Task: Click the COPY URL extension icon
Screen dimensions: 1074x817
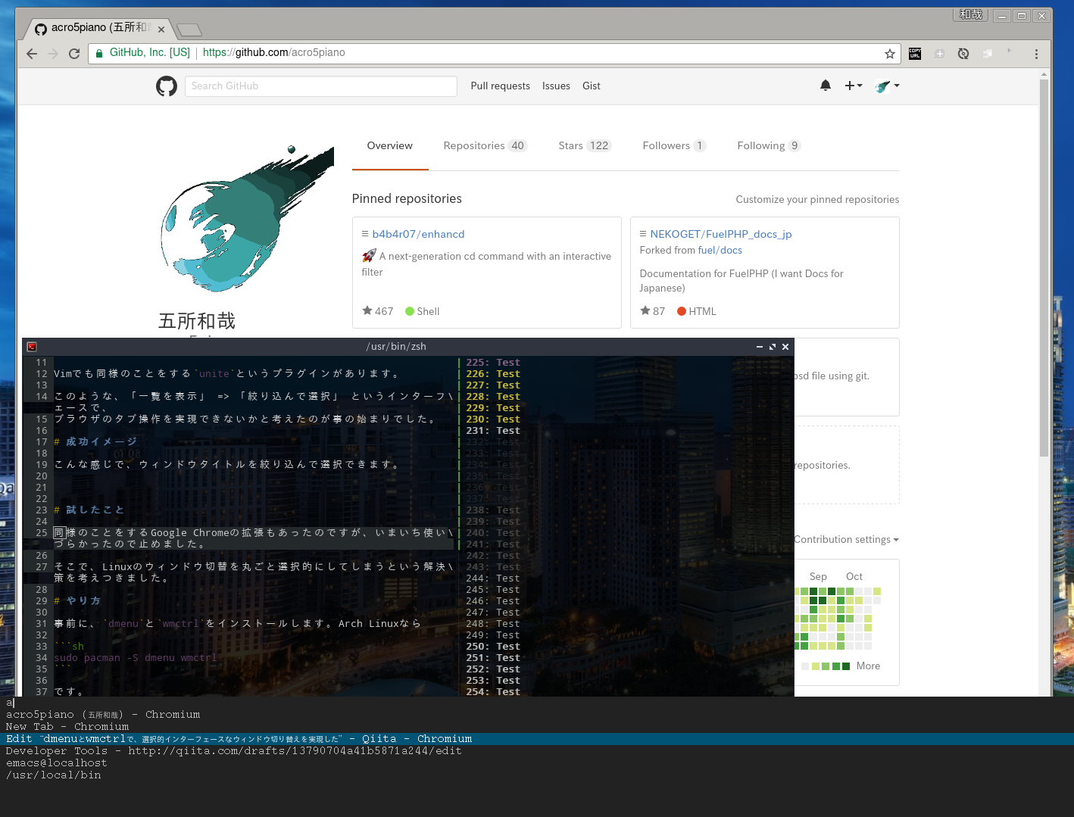Action: pos(914,53)
